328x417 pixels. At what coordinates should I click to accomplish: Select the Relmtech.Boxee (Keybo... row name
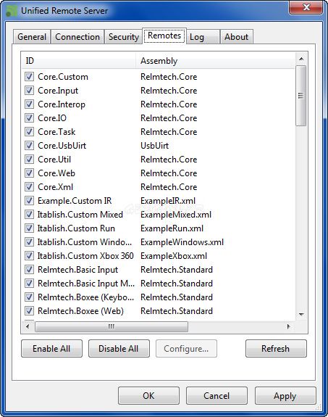pos(85,297)
